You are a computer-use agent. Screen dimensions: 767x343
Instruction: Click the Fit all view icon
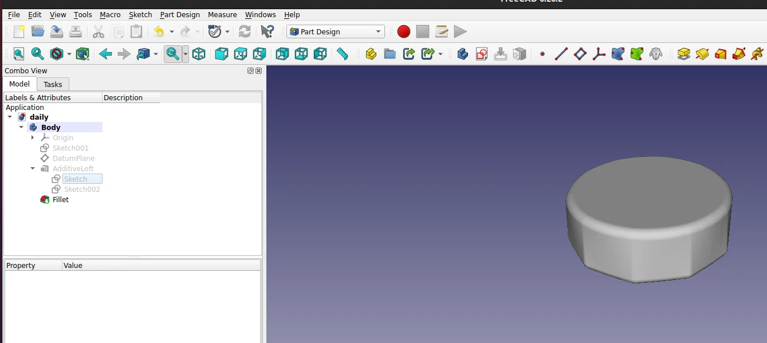tap(19, 54)
